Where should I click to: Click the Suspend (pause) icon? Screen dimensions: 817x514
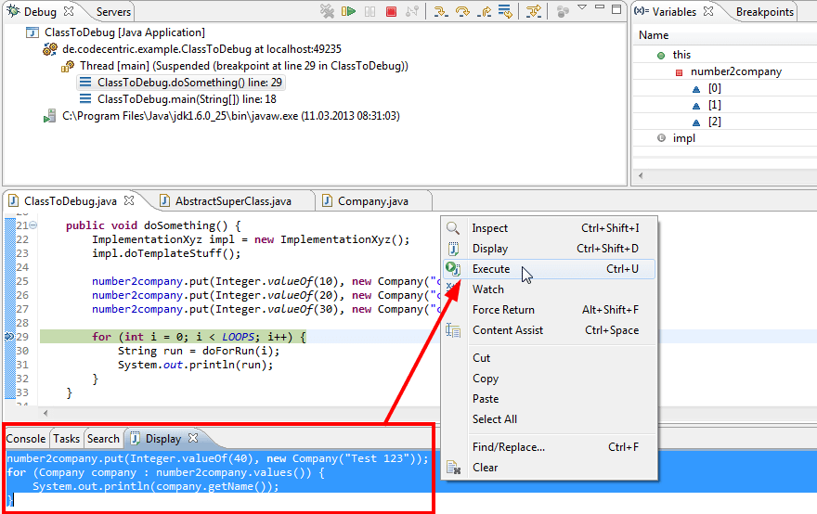[370, 11]
